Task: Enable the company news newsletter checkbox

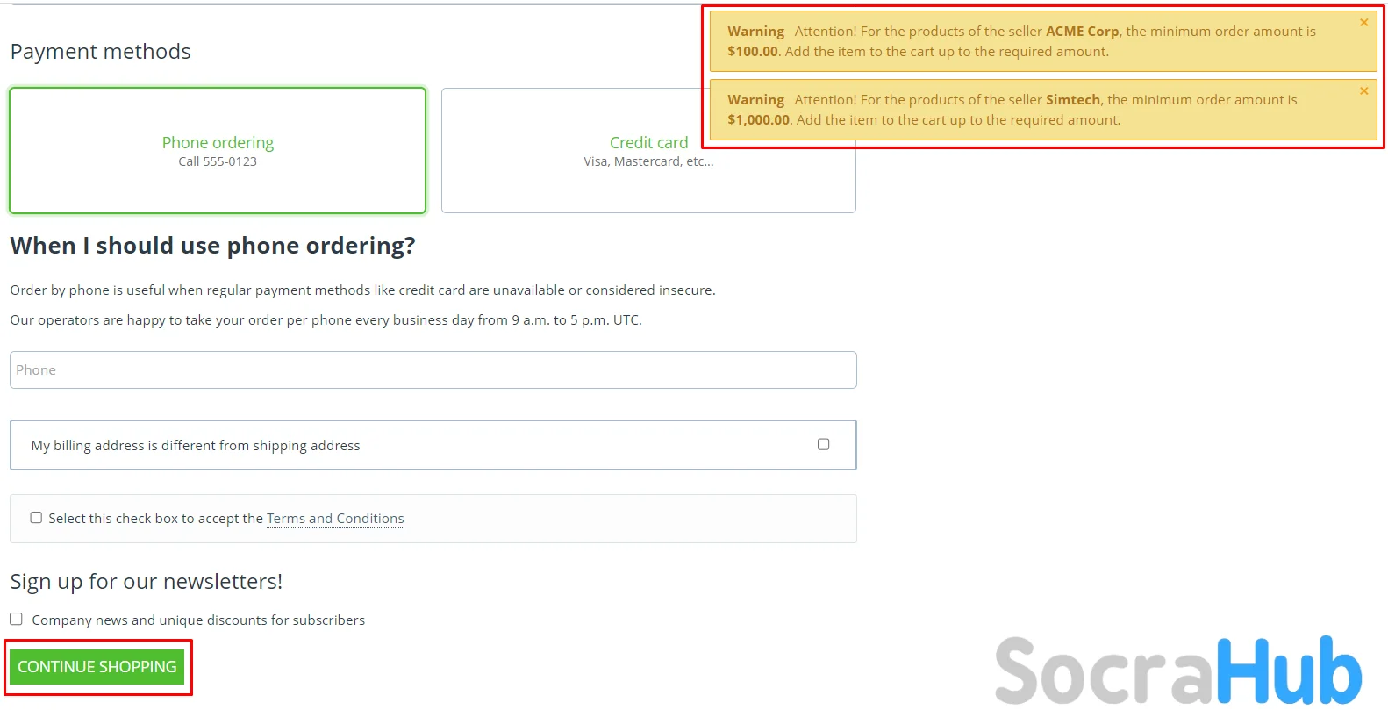Action: click(16, 619)
